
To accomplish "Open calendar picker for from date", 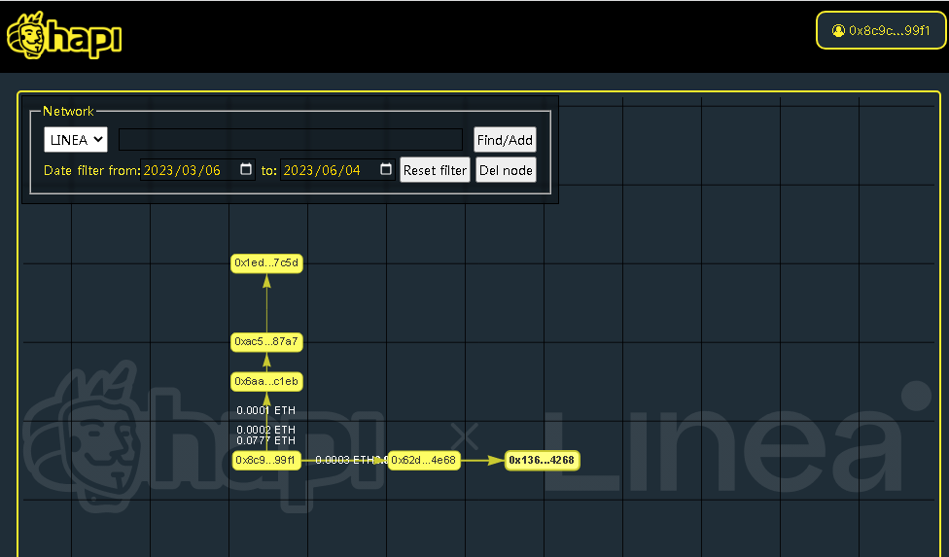I will [246, 169].
